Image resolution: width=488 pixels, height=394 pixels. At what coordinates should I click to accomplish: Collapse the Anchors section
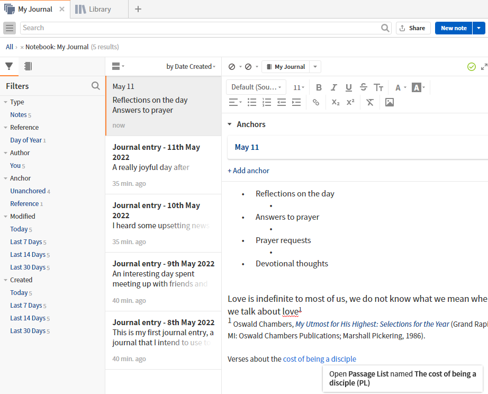click(230, 124)
